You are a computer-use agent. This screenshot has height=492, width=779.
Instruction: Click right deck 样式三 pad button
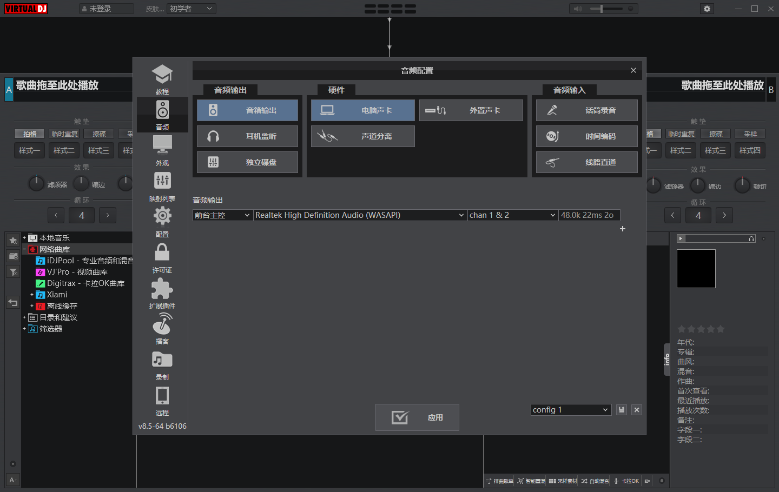coord(715,150)
